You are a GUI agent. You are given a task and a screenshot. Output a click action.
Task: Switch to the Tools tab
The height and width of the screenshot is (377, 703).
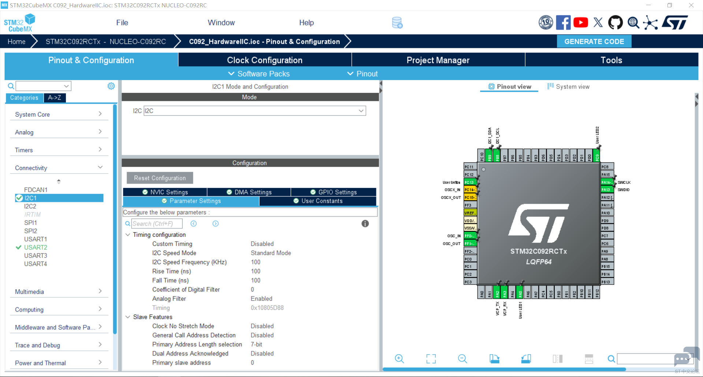[611, 60]
